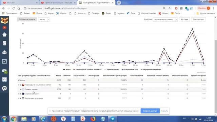Click the Скрыть link in sharing bar
This screenshot has width=217, height=122.
(164, 111)
